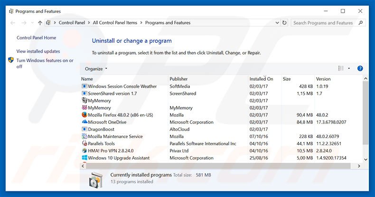Expand chevron after All Control Panel Items
The height and width of the screenshot is (197, 375).
coord(141,23)
